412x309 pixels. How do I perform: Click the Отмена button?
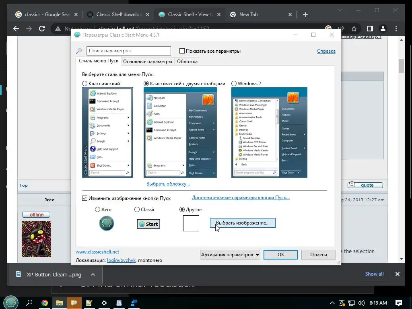click(x=319, y=254)
